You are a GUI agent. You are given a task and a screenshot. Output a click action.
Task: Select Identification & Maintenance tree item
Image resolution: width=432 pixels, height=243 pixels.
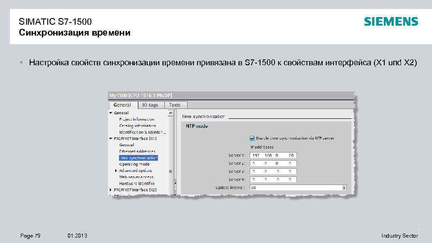click(x=143, y=132)
